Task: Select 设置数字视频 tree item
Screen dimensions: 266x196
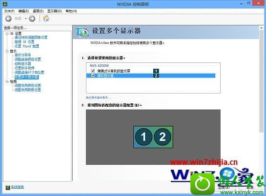Action: (x=24, y=68)
